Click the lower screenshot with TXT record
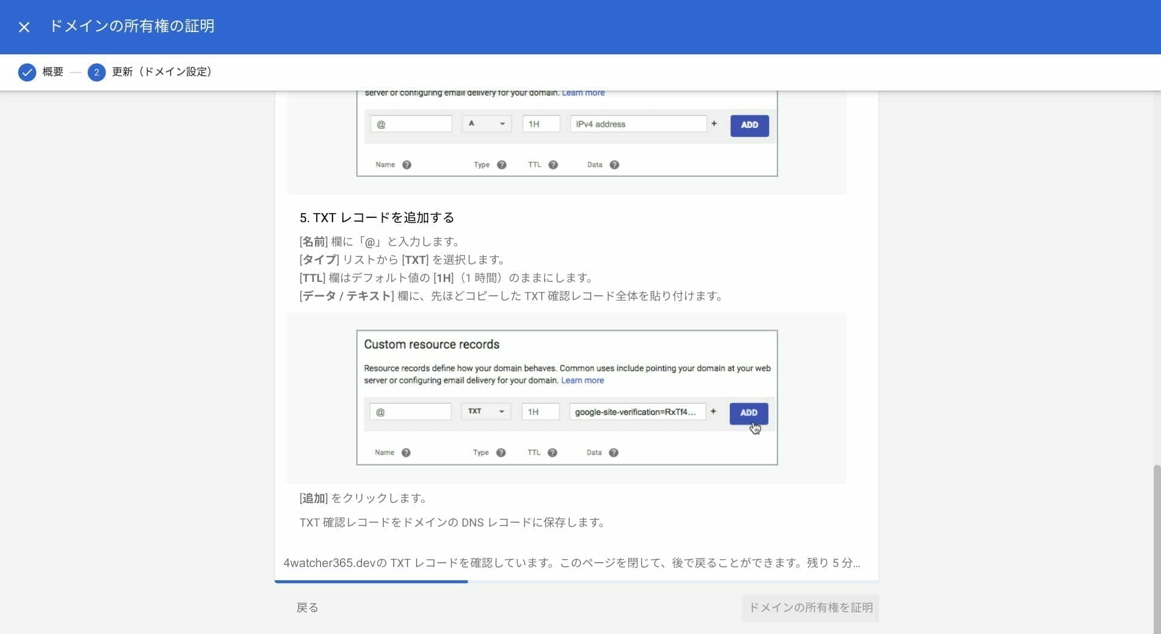This screenshot has width=1161, height=634. tap(567, 397)
